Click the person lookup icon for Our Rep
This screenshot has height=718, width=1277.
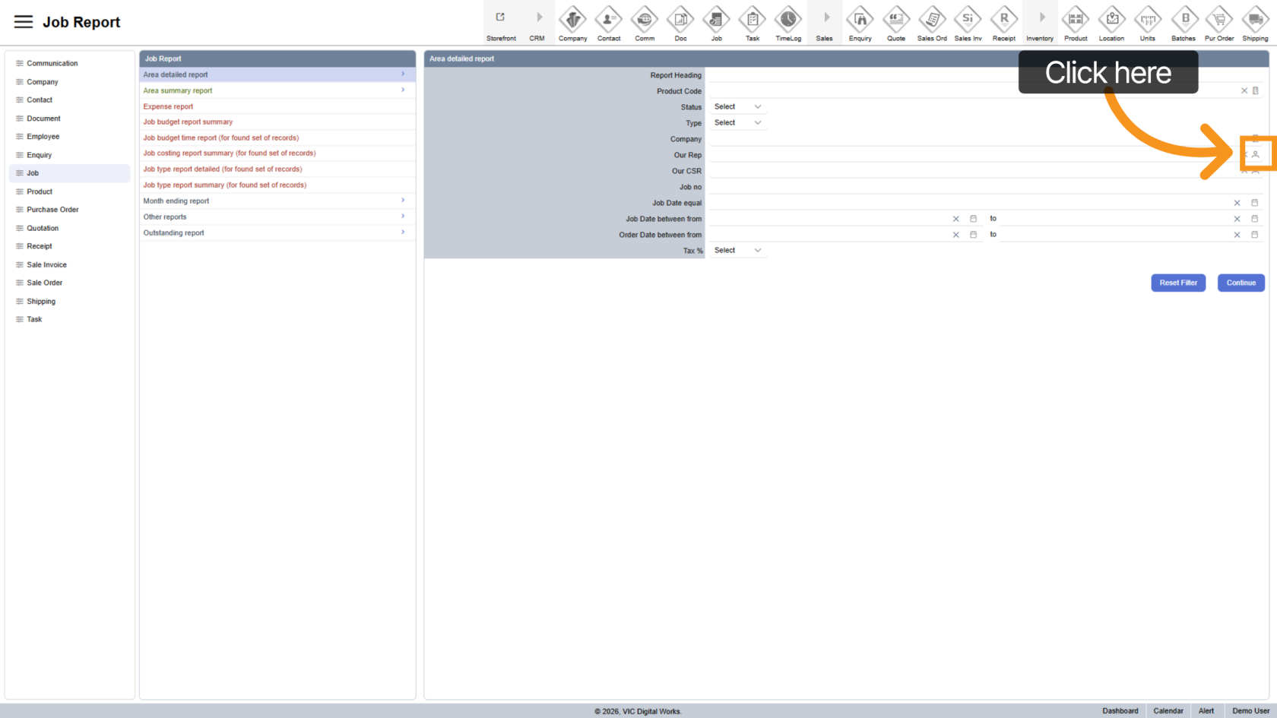click(x=1256, y=154)
